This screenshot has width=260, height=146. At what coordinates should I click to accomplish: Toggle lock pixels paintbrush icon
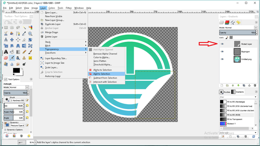[227, 38]
